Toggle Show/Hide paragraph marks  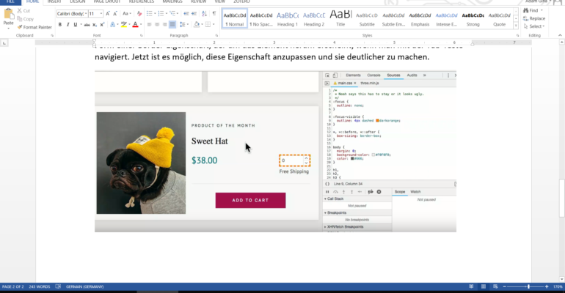click(214, 14)
